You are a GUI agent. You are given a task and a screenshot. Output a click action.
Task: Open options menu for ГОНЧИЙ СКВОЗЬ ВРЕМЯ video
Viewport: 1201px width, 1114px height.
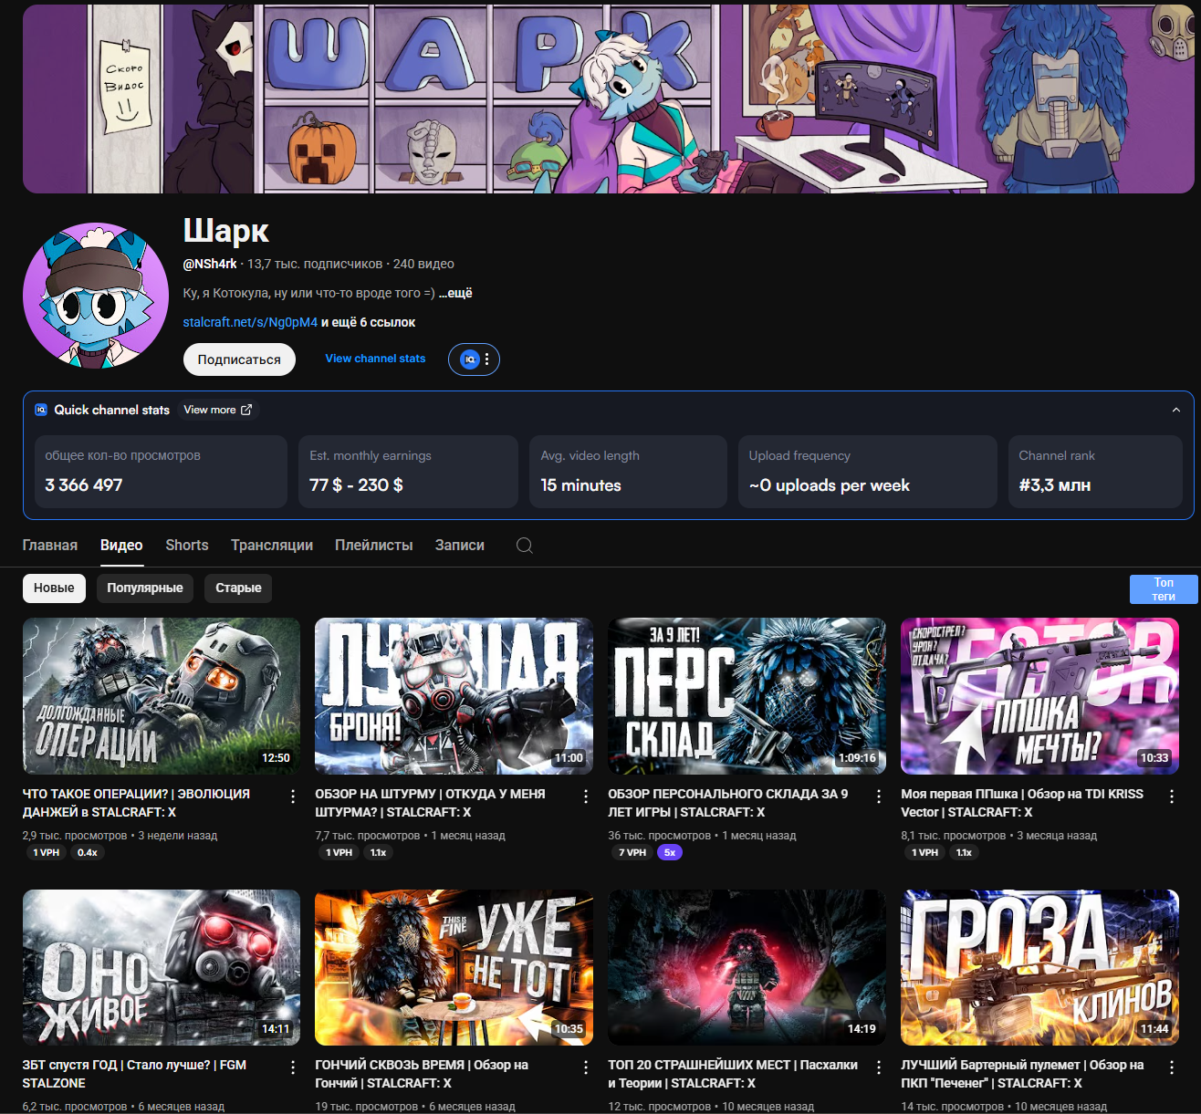pyautogui.click(x=586, y=1067)
